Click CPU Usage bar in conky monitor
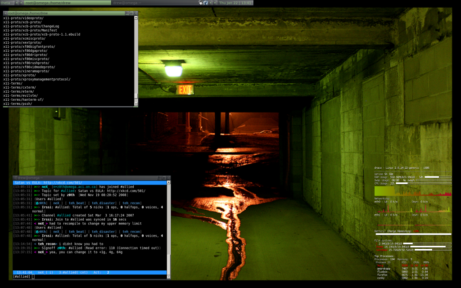 click(423, 183)
